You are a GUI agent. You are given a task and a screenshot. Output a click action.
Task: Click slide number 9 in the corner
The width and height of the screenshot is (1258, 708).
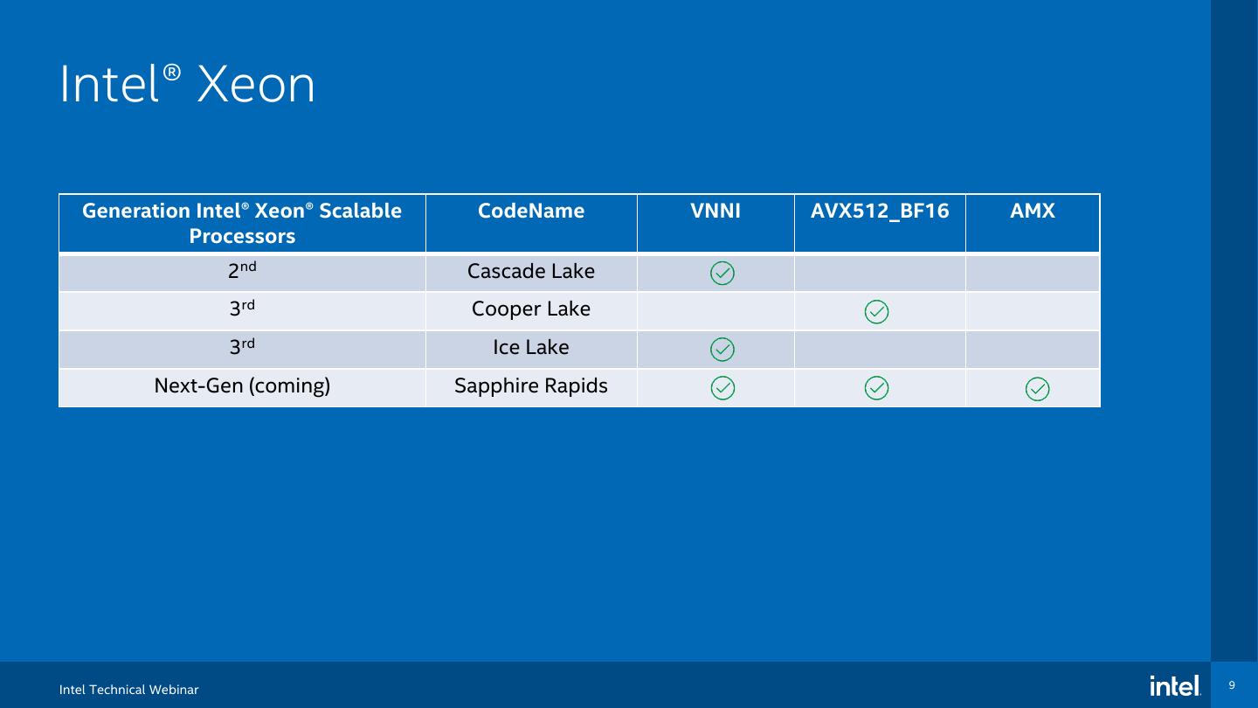(1232, 685)
